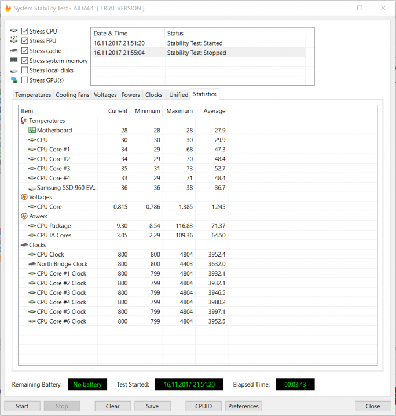396x416 pixels.
Task: Uncheck the Stress cache checkbox
Action: (25, 50)
